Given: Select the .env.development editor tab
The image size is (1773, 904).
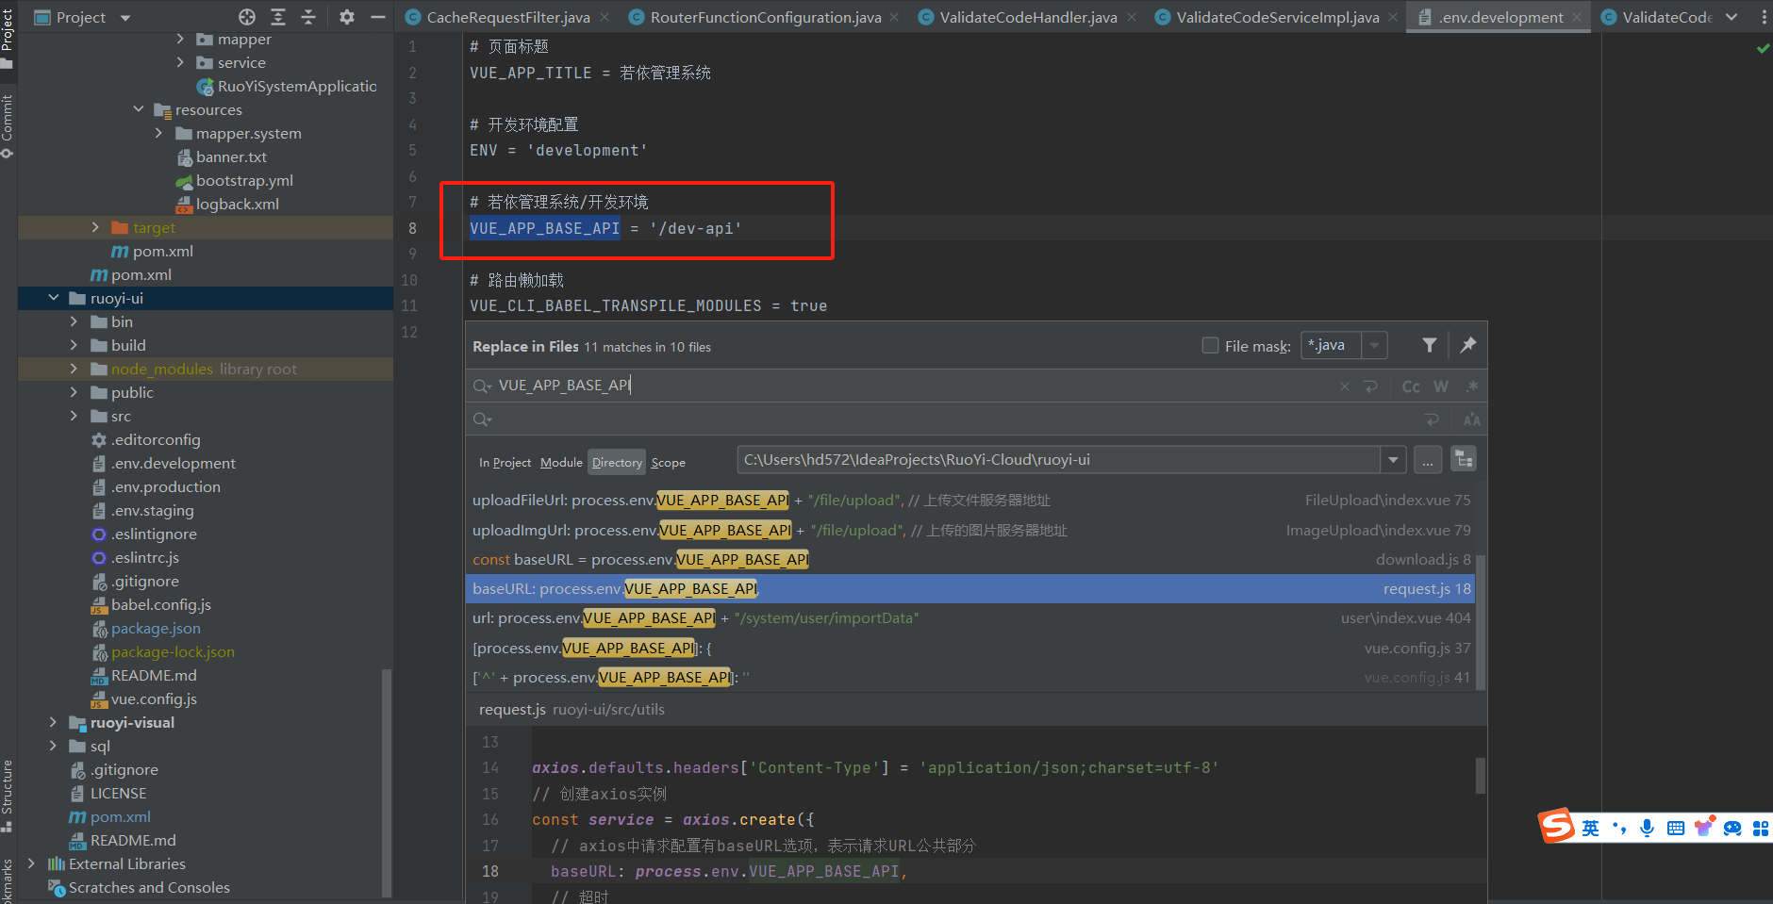Looking at the screenshot, I should point(1500,17).
